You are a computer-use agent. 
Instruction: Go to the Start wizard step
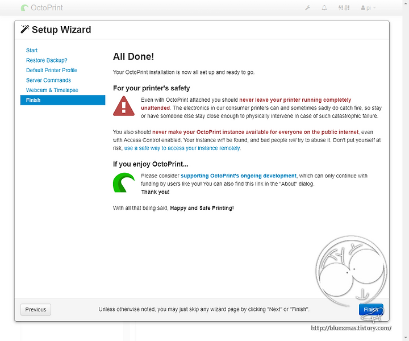pyautogui.click(x=32, y=51)
